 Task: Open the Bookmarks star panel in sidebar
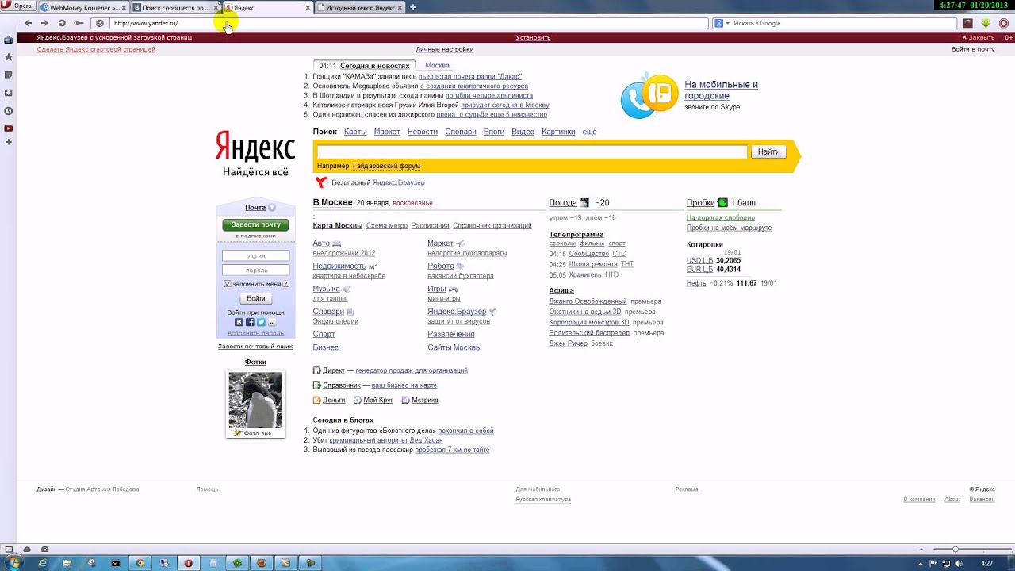point(8,57)
